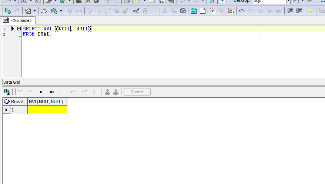Image resolution: width=325 pixels, height=184 pixels.
Task: Click the Explain Plan ambulance icon
Action: coord(44,11)
